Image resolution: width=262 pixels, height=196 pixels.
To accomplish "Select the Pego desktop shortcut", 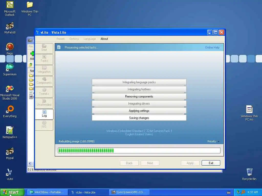I will point(10,49).
